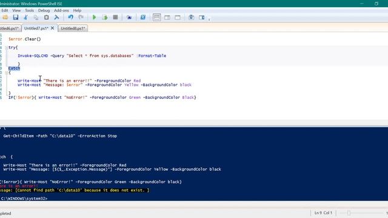Click the highlighted Catch keyword
This screenshot has width=388, height=218.
(14, 68)
